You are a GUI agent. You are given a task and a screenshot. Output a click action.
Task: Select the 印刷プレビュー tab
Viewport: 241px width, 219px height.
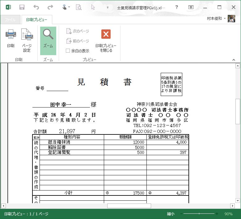tap(37, 20)
